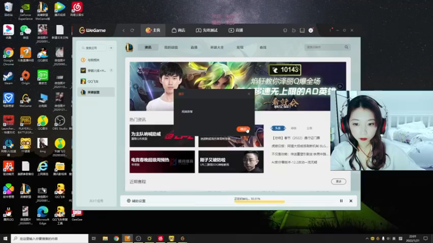433x243 pixels.
Task: Open the GeeGee desktop icon
Action: [x=77, y=215]
